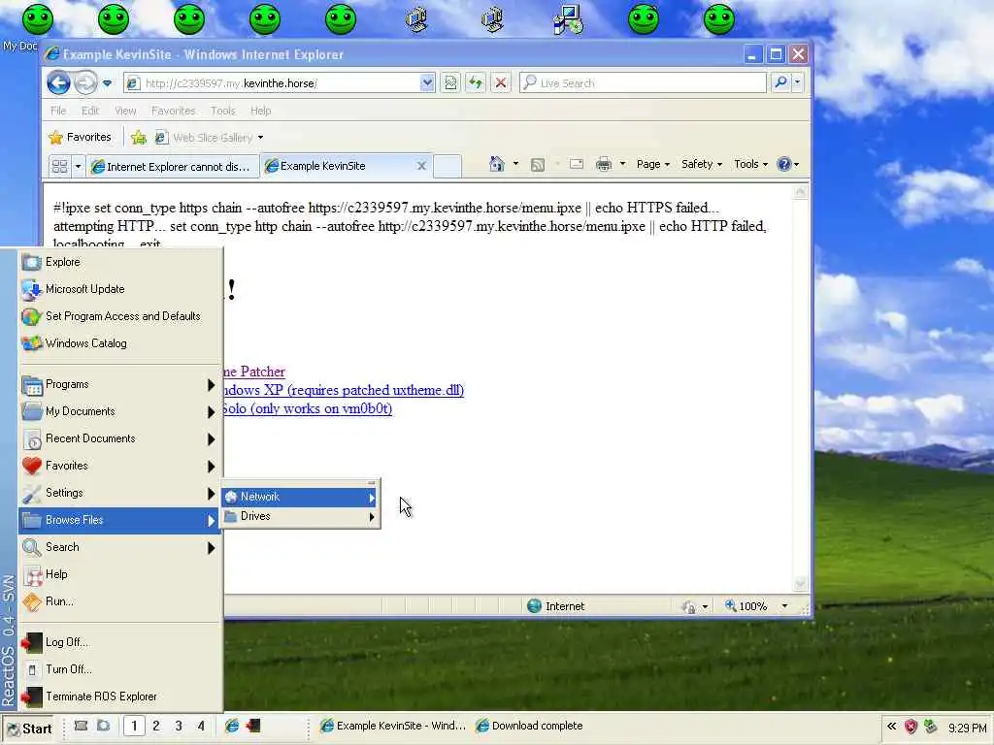994x745 pixels.
Task: Click the Read Mail envelope icon
Action: pos(577,164)
